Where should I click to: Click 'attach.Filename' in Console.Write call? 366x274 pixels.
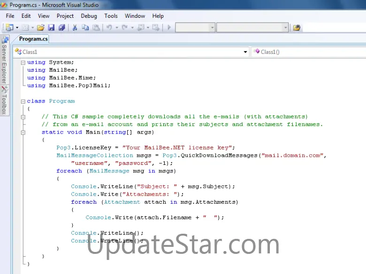tap(164, 218)
